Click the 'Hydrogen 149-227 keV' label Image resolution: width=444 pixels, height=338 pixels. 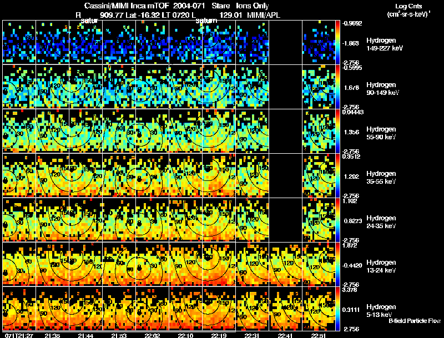[x=385, y=44]
